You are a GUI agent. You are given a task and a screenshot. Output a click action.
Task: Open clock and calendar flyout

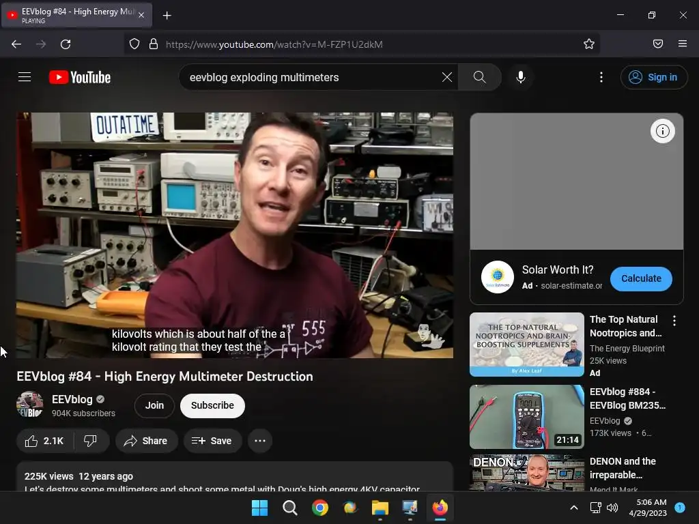coord(648,508)
